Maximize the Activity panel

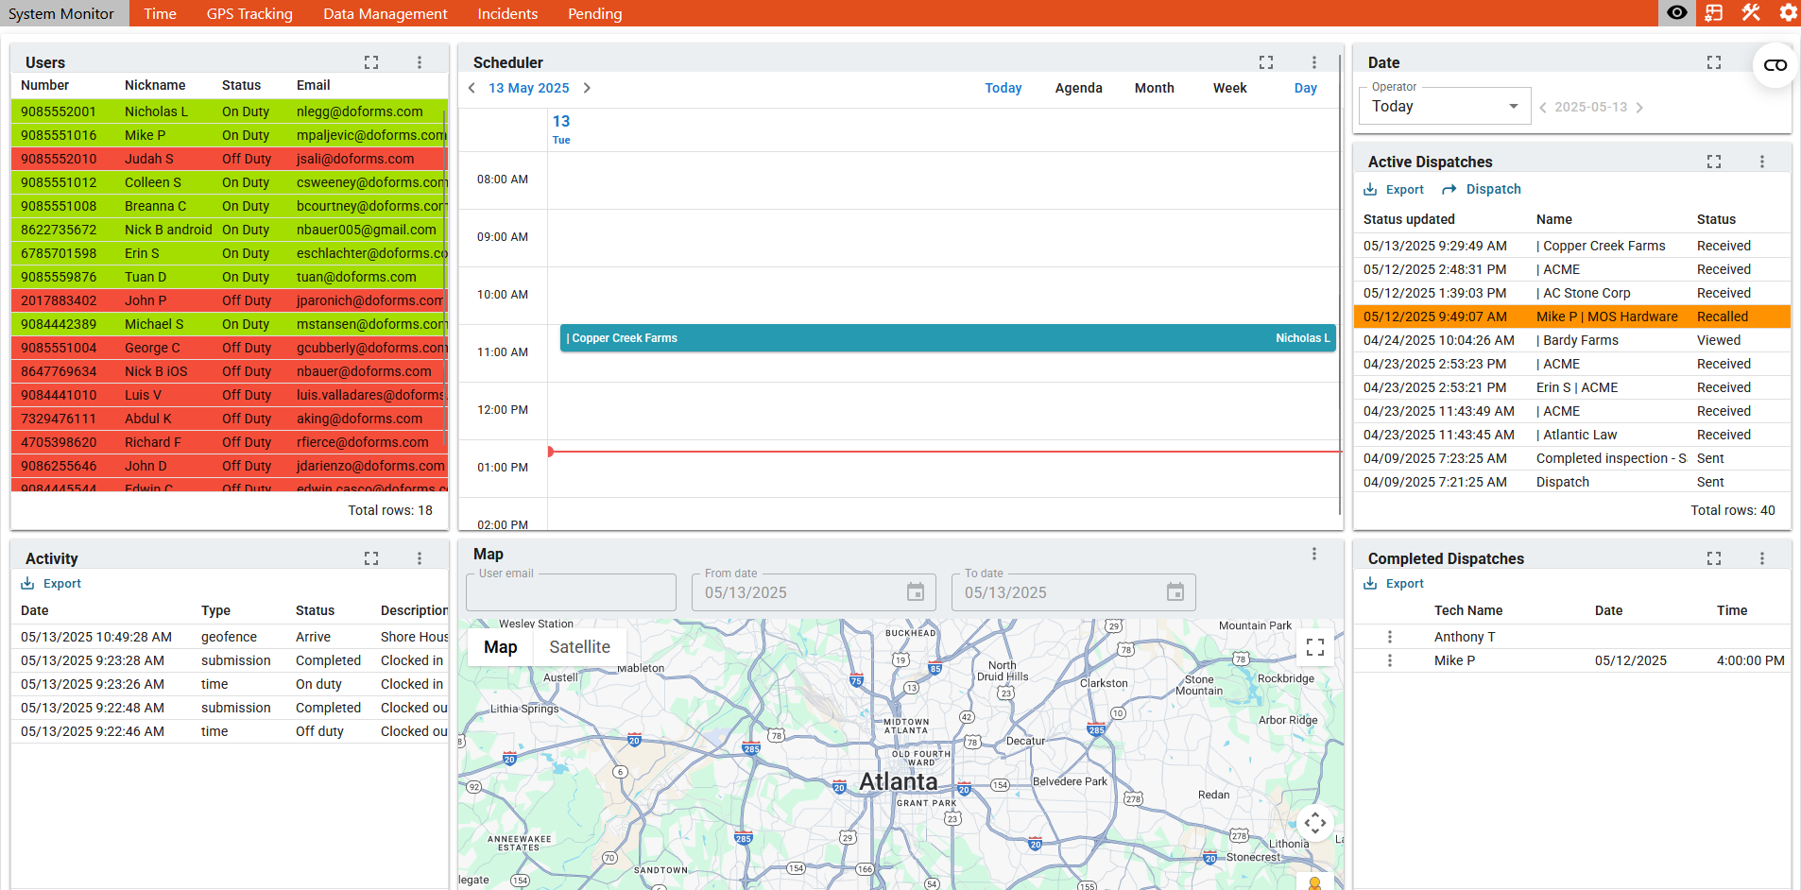click(371, 558)
